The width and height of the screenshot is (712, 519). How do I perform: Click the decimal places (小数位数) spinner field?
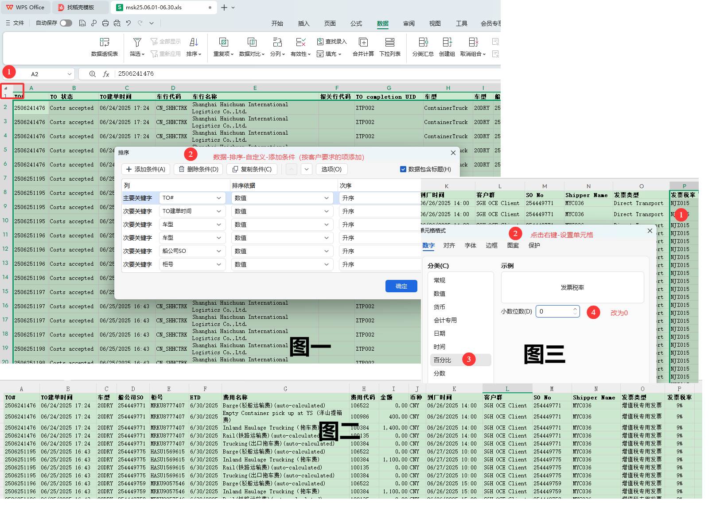(554, 311)
